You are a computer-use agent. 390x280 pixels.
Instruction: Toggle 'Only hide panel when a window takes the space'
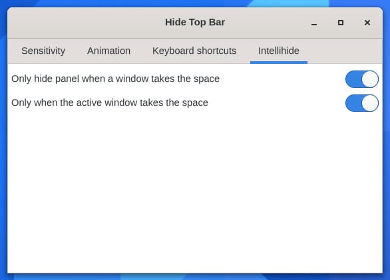362,79
